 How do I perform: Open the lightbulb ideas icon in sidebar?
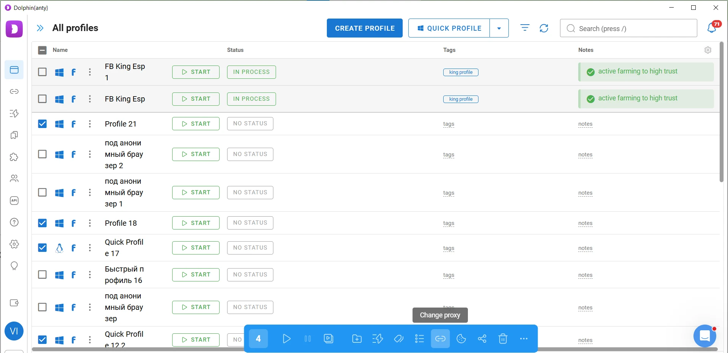point(14,266)
